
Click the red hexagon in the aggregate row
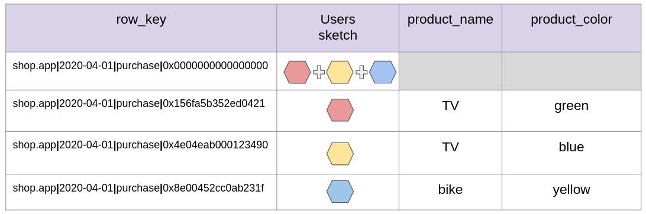pyautogui.click(x=297, y=73)
